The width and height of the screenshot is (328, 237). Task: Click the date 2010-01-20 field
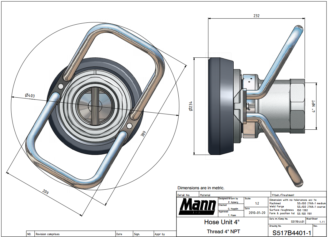[x=257, y=213]
